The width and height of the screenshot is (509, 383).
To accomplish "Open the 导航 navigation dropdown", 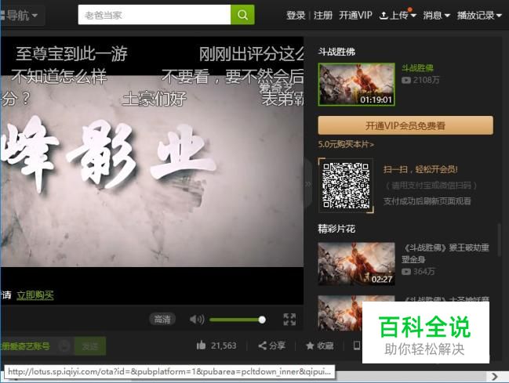I will coord(21,15).
